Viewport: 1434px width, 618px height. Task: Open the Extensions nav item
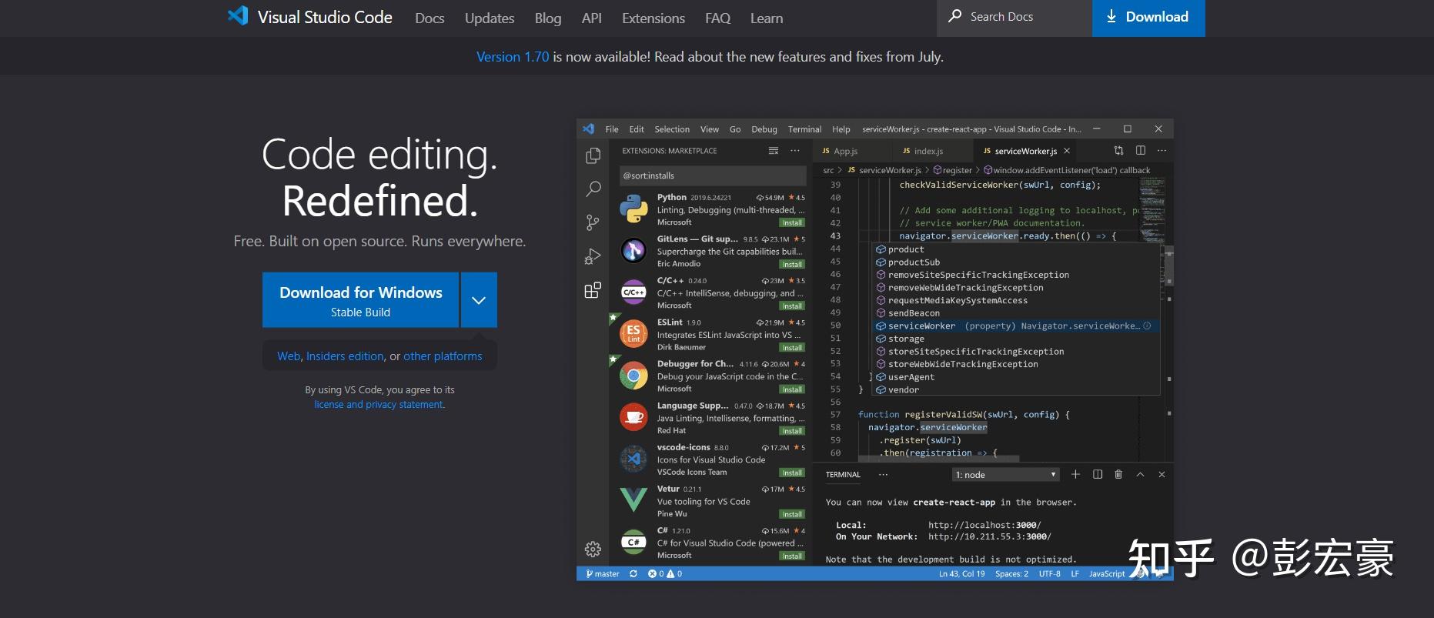[653, 18]
